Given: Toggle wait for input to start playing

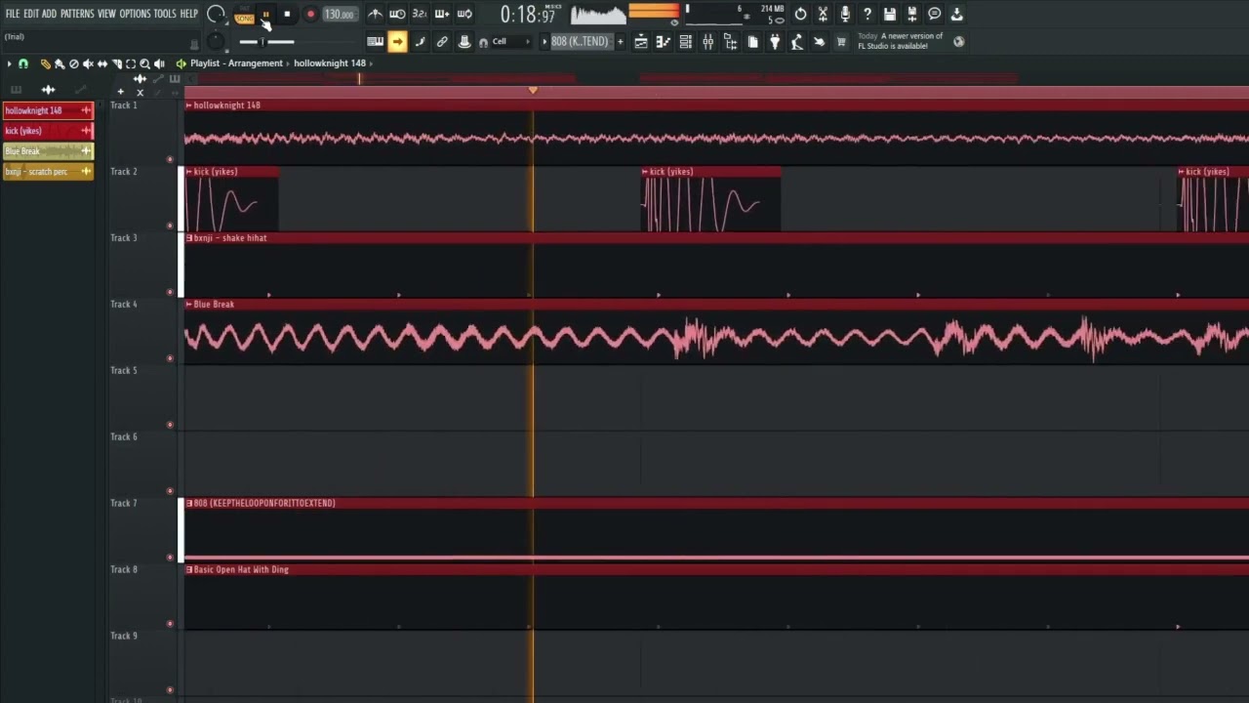Looking at the screenshot, I should (397, 15).
